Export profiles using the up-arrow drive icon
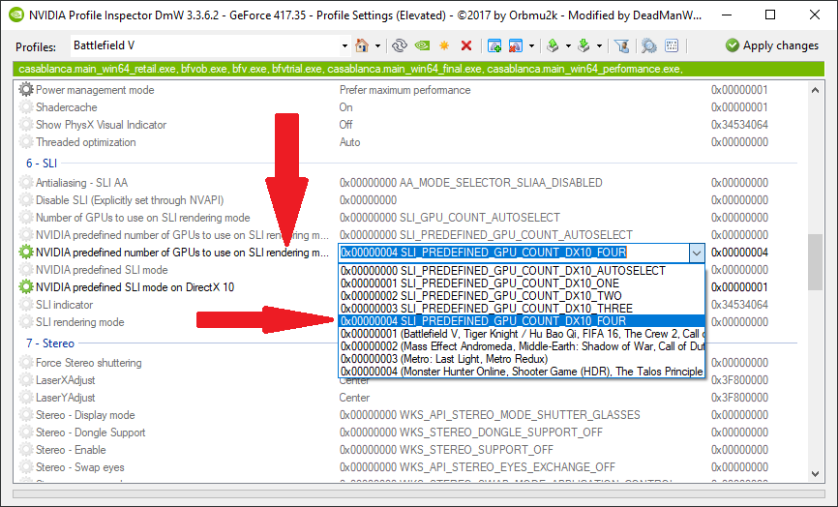This screenshot has width=838, height=507. [553, 45]
